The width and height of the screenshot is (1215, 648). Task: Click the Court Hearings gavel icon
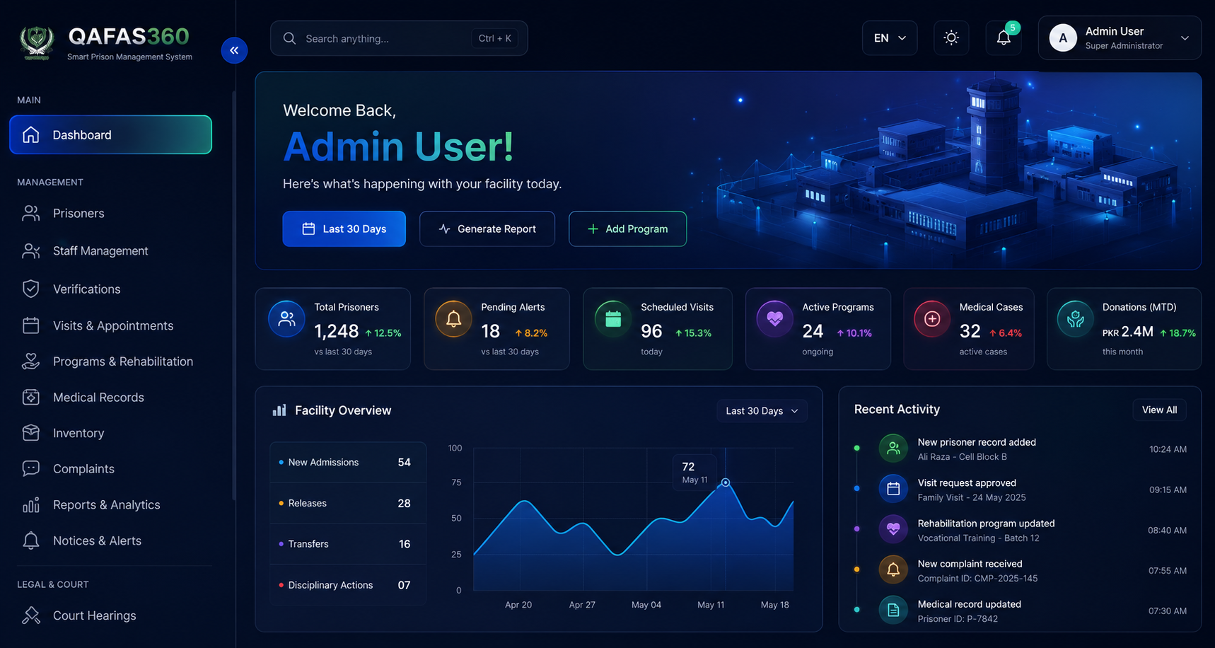tap(31, 615)
